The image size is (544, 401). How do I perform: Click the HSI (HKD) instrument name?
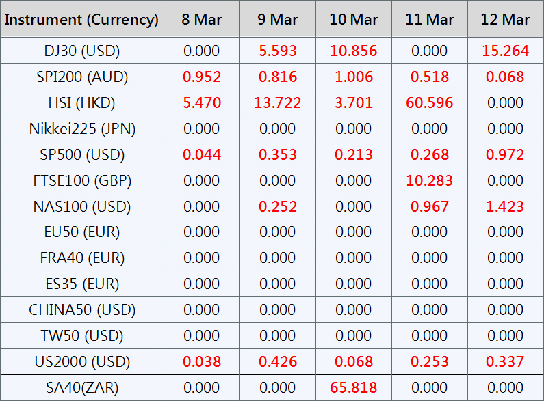click(82, 103)
